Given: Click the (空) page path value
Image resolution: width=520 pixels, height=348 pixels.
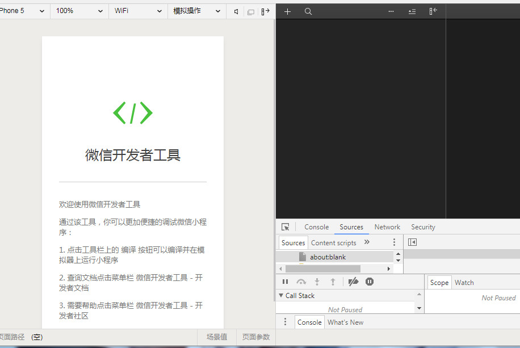Looking at the screenshot, I should (37, 337).
